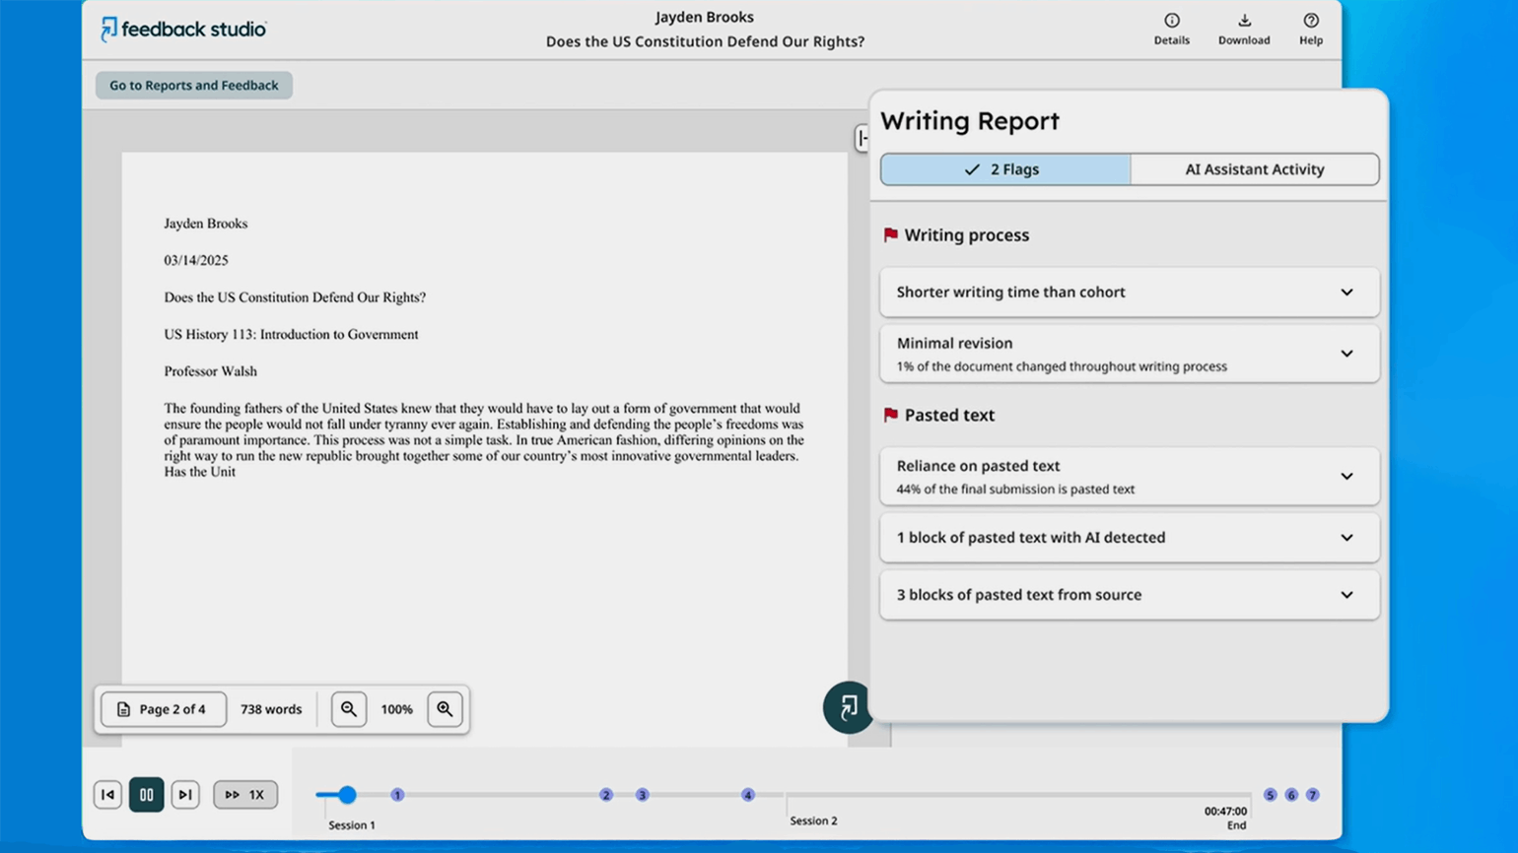The image size is (1518, 853).
Task: Expand 1 block of pasted text with AI detected
Action: point(1129,538)
